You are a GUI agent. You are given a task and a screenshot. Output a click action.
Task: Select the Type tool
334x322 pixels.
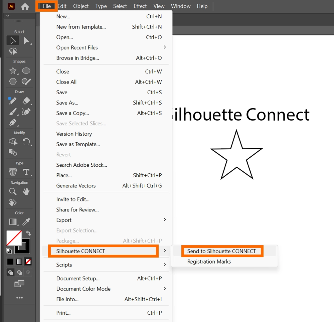[x=26, y=172]
